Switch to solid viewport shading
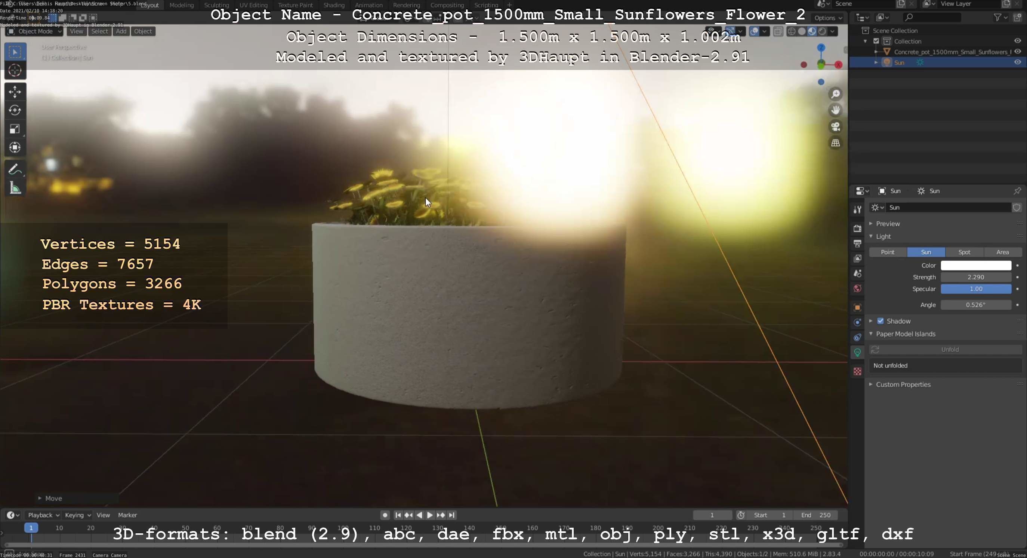1027x558 pixels. (802, 31)
